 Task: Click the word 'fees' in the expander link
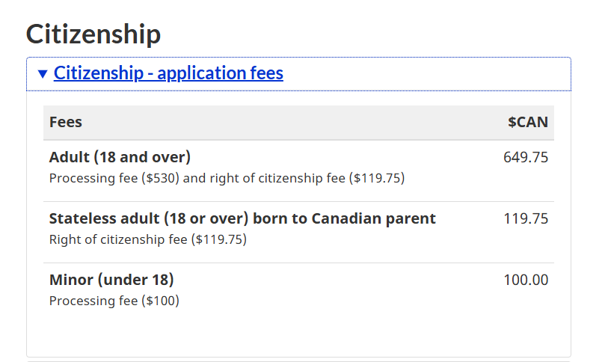tap(266, 73)
